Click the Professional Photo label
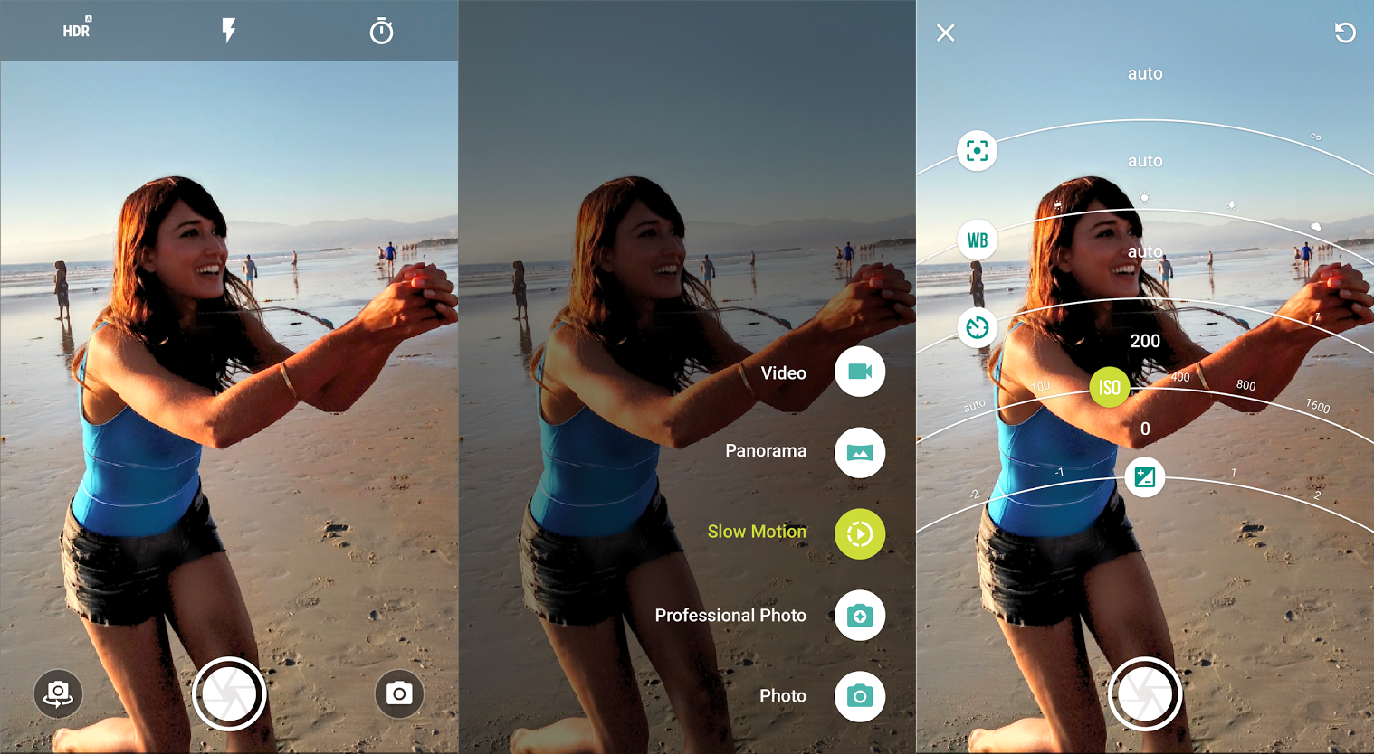 coord(730,616)
